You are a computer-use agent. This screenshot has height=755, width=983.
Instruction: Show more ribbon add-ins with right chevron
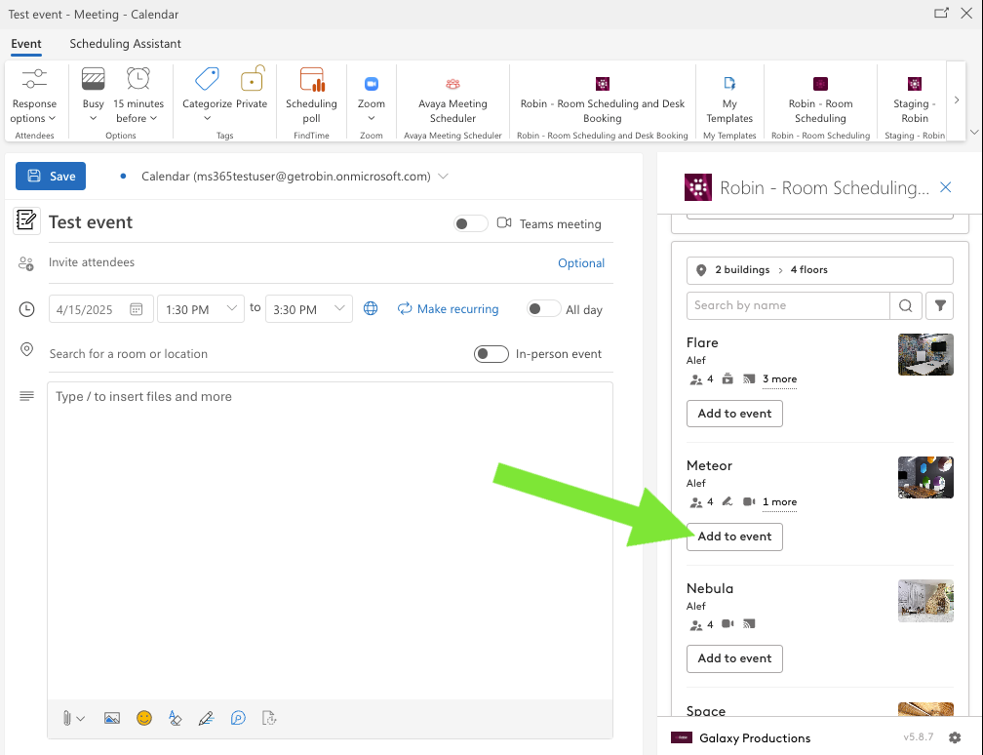[956, 99]
